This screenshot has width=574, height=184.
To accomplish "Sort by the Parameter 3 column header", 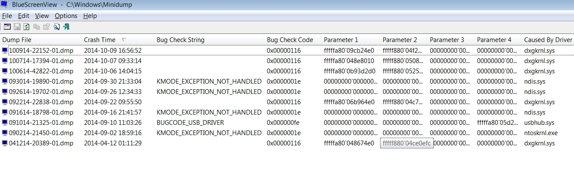I will 451,39.
